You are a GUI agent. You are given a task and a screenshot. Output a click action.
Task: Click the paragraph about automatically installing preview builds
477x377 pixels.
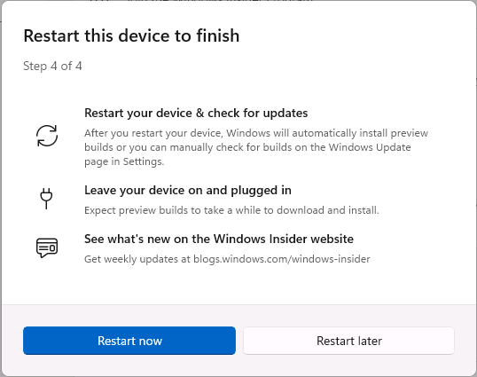(x=256, y=147)
